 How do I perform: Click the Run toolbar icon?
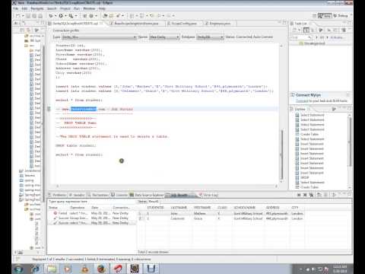[61, 16]
